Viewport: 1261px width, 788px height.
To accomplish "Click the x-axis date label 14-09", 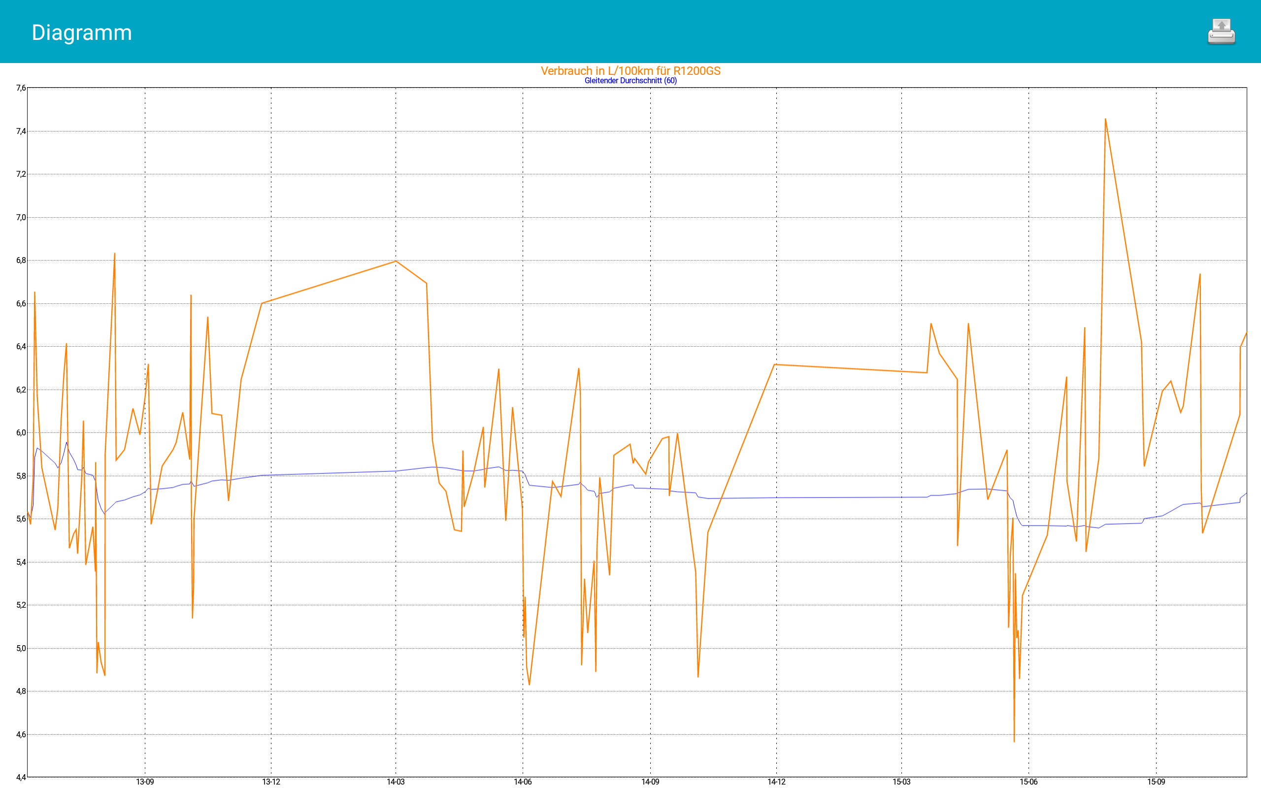I will [650, 782].
